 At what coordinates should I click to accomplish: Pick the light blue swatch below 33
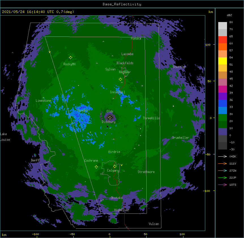pos(222,110)
